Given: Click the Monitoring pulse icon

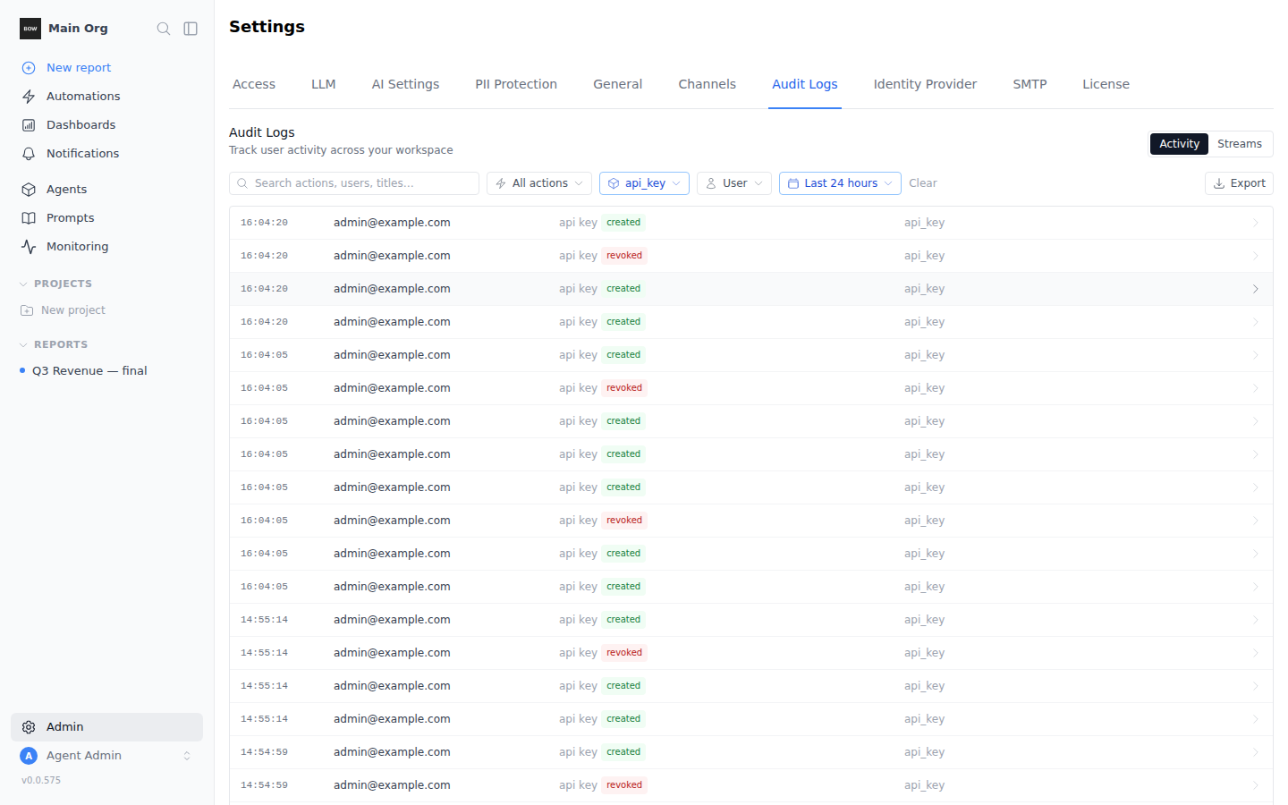Looking at the screenshot, I should click(29, 247).
